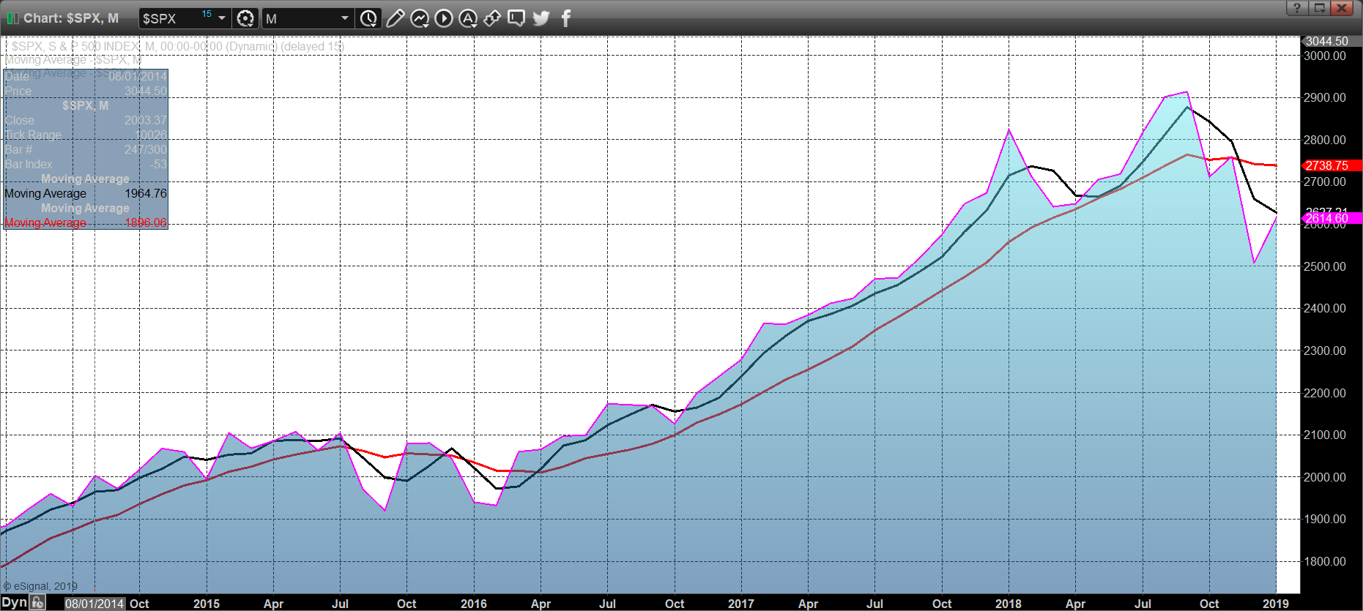Open the time template clock icon
The image size is (1363, 611).
click(x=368, y=18)
